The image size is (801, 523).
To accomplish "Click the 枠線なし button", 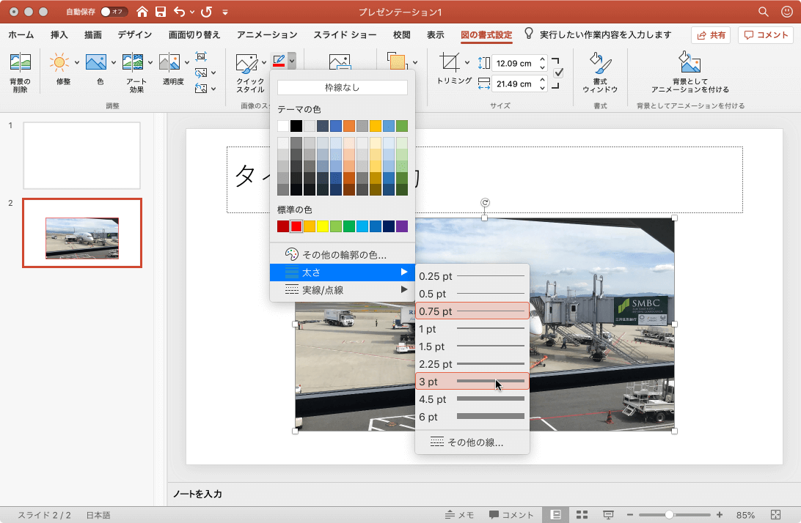I will tap(342, 87).
